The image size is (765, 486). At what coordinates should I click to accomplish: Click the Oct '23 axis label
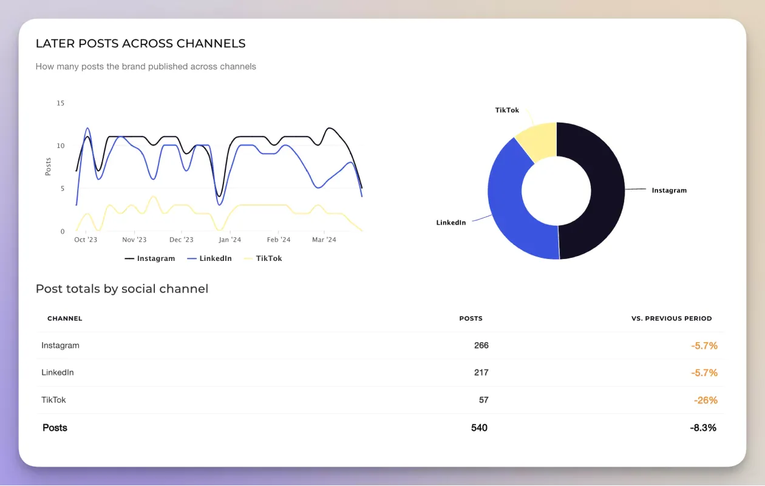(x=86, y=240)
